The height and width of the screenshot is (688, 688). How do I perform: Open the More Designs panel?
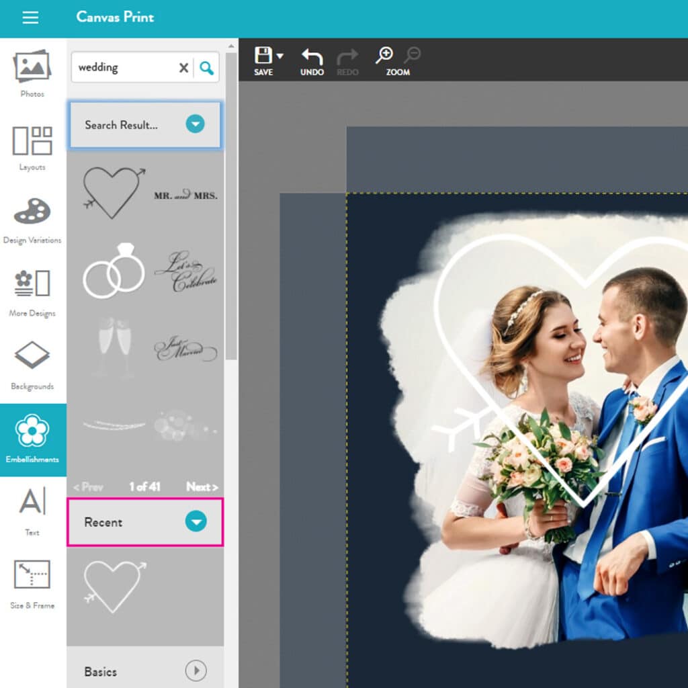[x=32, y=293]
